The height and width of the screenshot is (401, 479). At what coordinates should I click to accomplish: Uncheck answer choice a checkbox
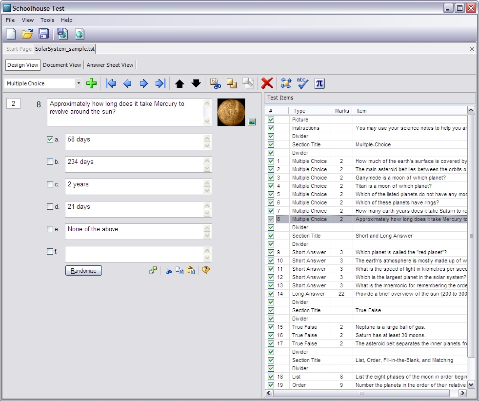[50, 139]
